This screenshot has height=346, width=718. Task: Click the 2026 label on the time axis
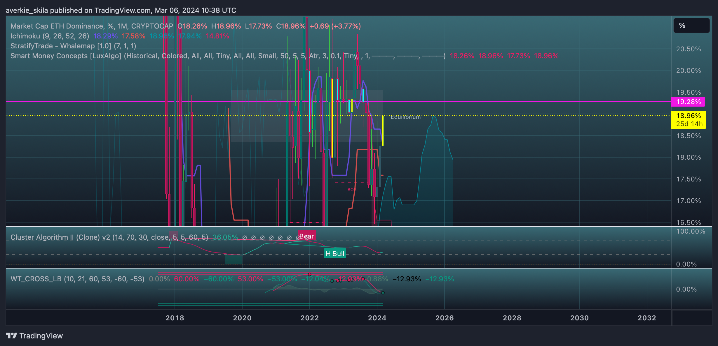click(445, 318)
